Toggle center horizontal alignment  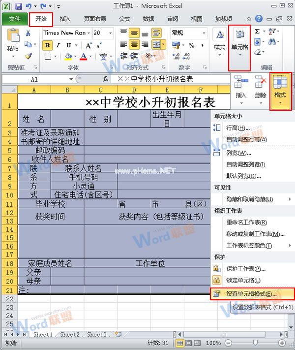tap(134, 44)
